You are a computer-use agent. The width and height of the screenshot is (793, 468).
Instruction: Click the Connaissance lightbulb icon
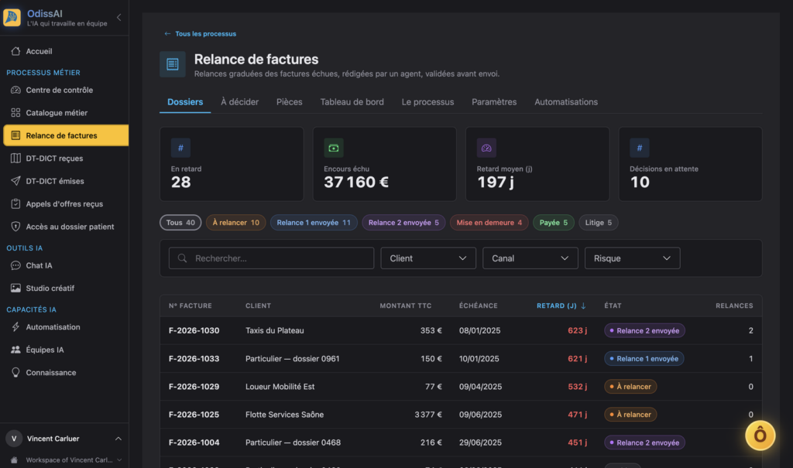coord(15,373)
